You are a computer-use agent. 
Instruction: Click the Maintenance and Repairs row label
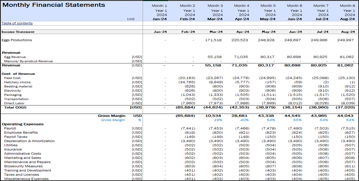tap(27, 162)
